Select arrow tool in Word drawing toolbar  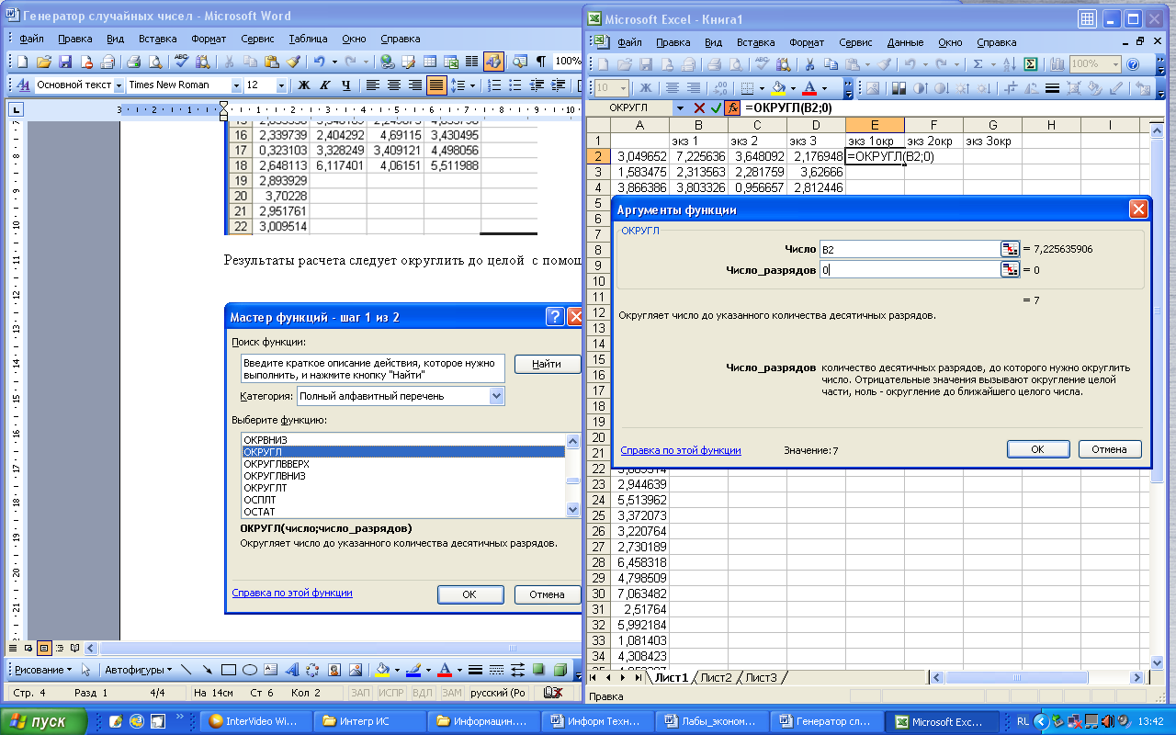point(208,670)
